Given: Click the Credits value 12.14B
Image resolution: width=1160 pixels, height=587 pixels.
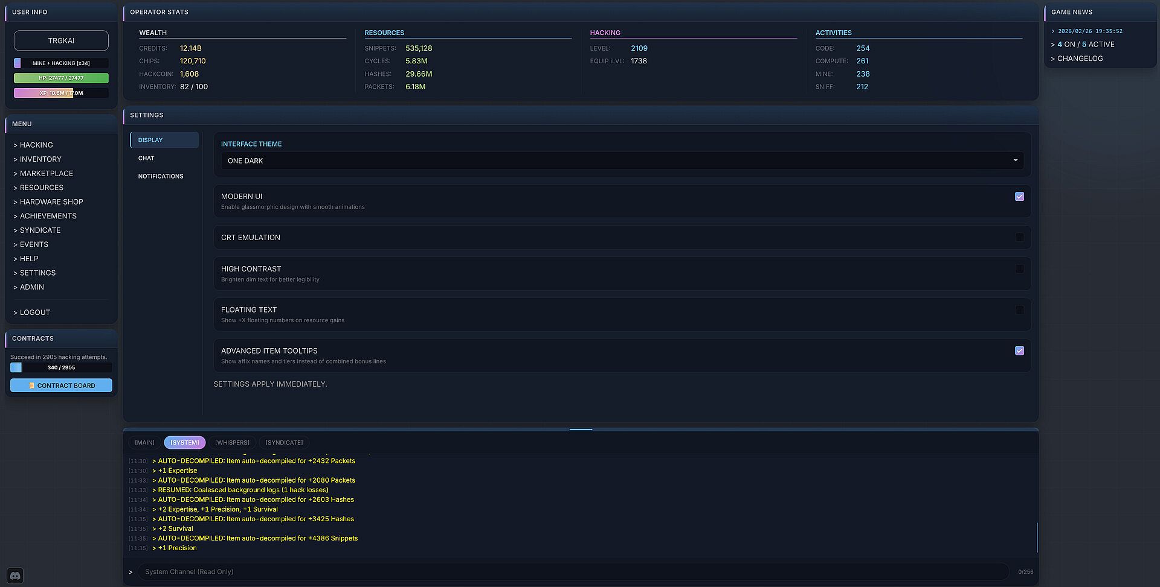Looking at the screenshot, I should pos(191,48).
